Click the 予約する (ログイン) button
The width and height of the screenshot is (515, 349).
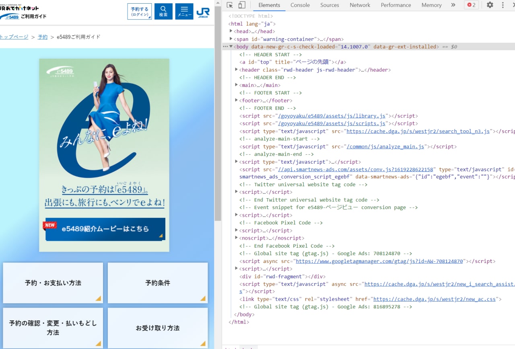point(140,11)
